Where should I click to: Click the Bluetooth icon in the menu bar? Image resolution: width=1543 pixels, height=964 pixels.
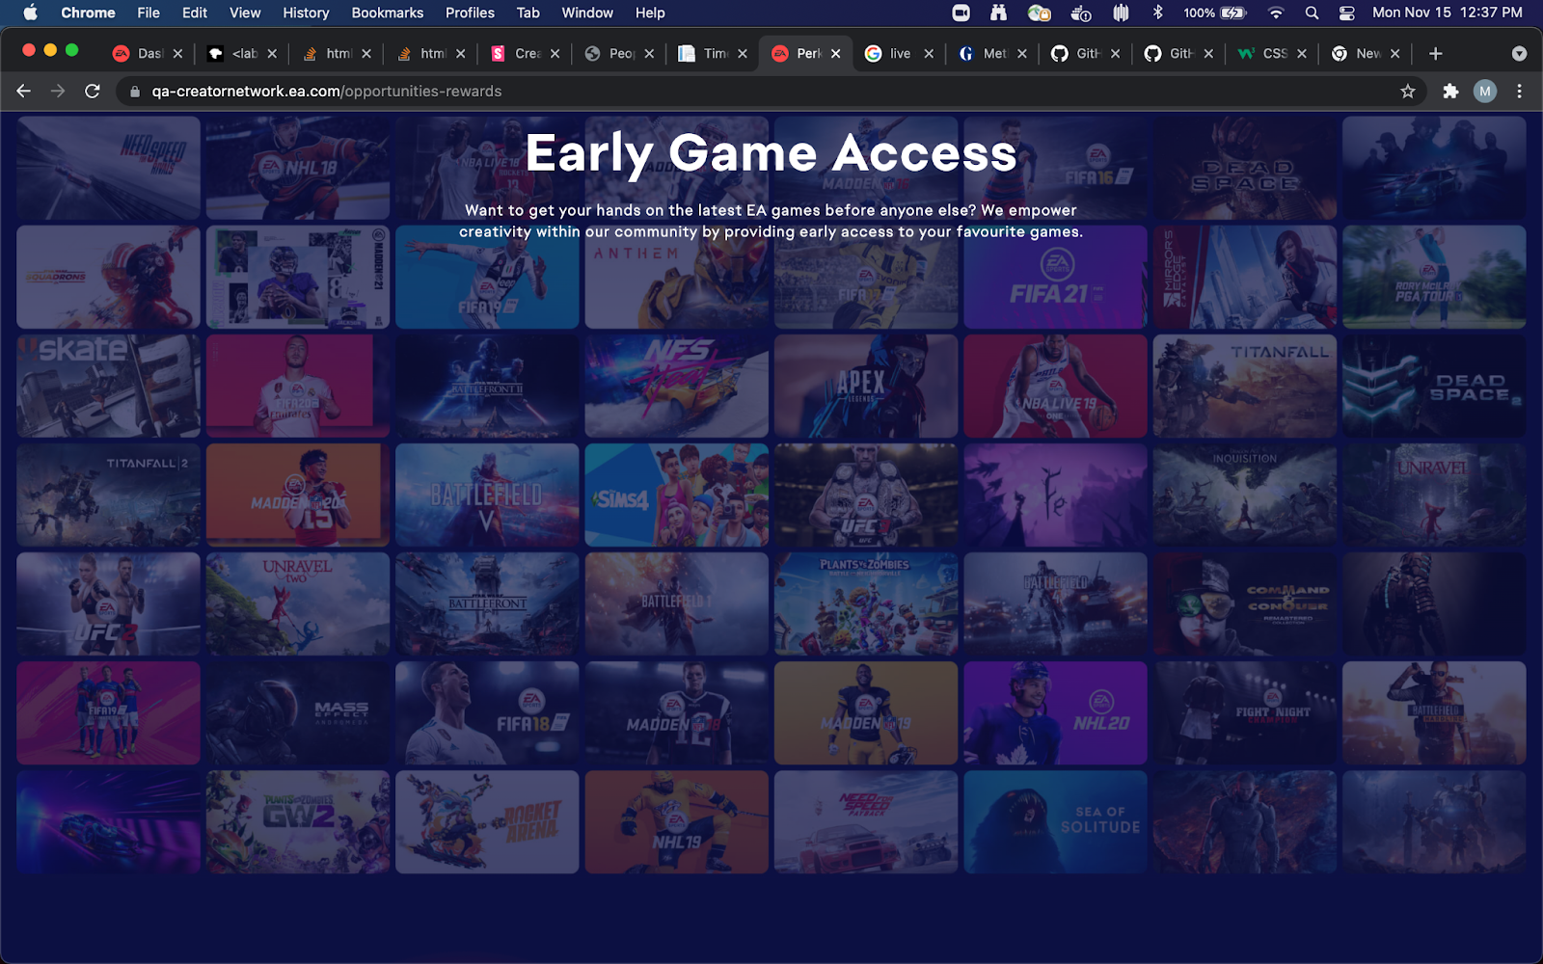coord(1158,13)
